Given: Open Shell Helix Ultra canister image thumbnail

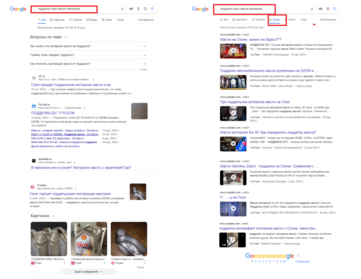Looking at the screenshot, I should coord(89,239).
